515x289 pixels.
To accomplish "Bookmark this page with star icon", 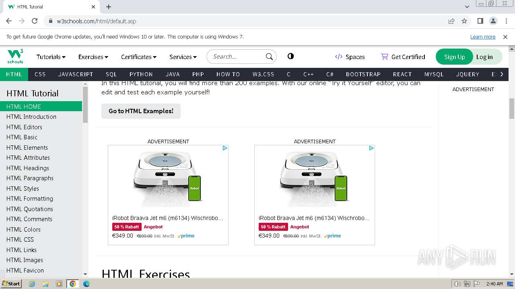I will point(464,21).
